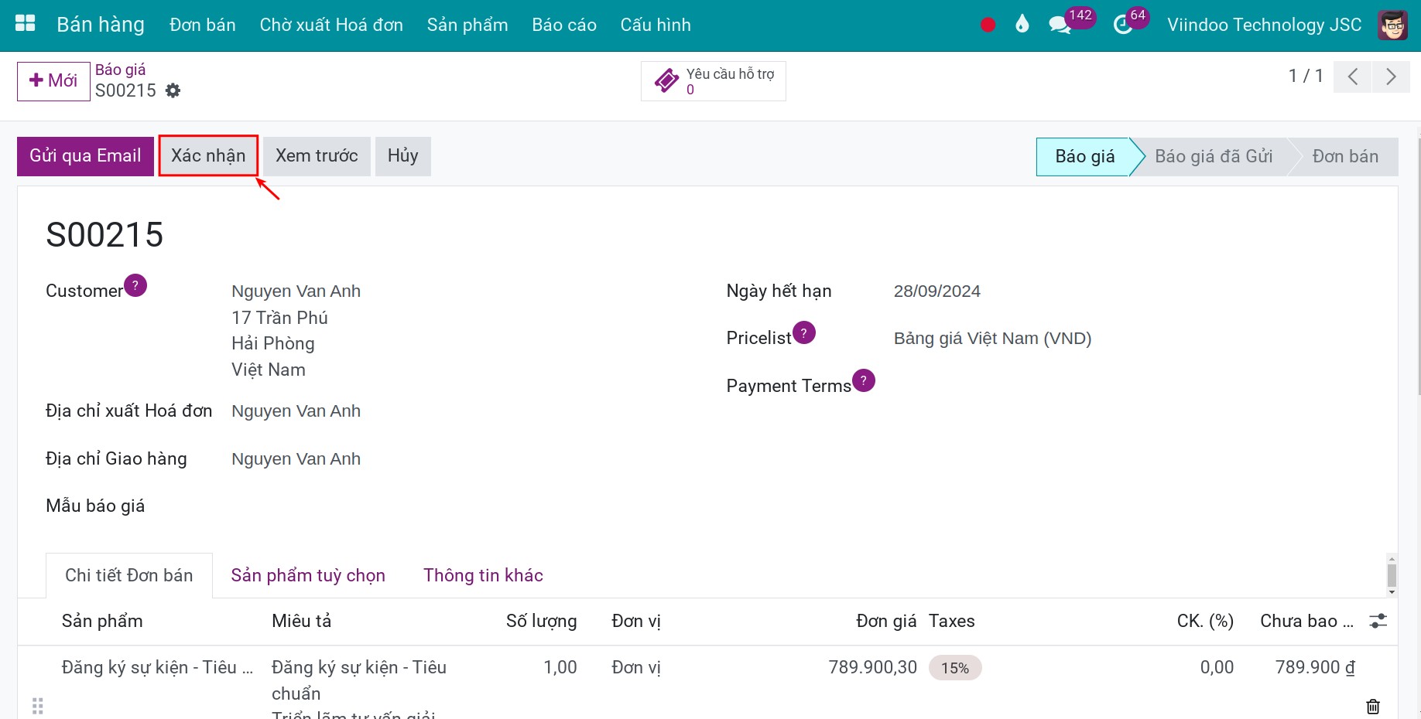
Task: Open the Chờ xuất Hoá đơn menu
Action: point(331,25)
